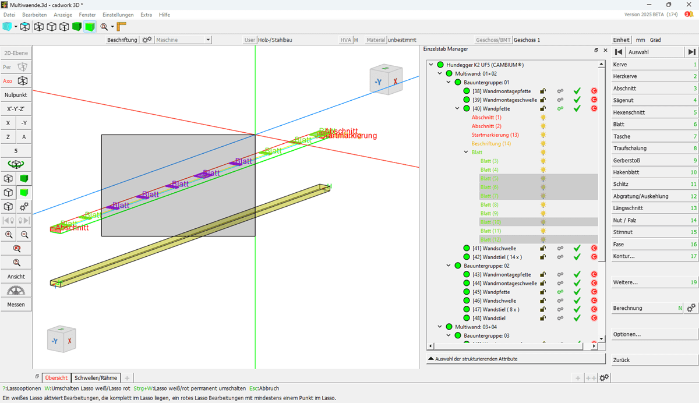Click the gear icon next to Beschriftung

[x=147, y=40]
